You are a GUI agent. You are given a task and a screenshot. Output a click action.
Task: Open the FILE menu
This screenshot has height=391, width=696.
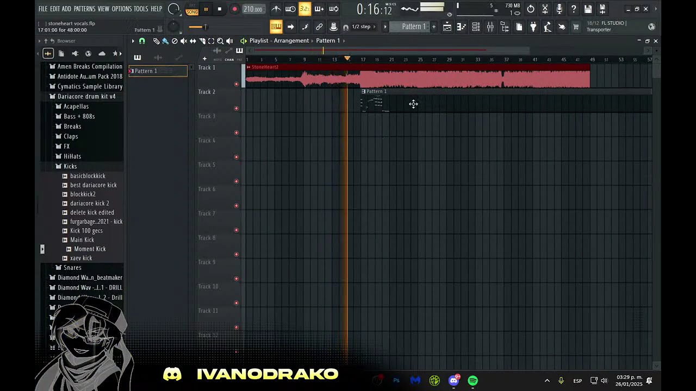click(43, 9)
